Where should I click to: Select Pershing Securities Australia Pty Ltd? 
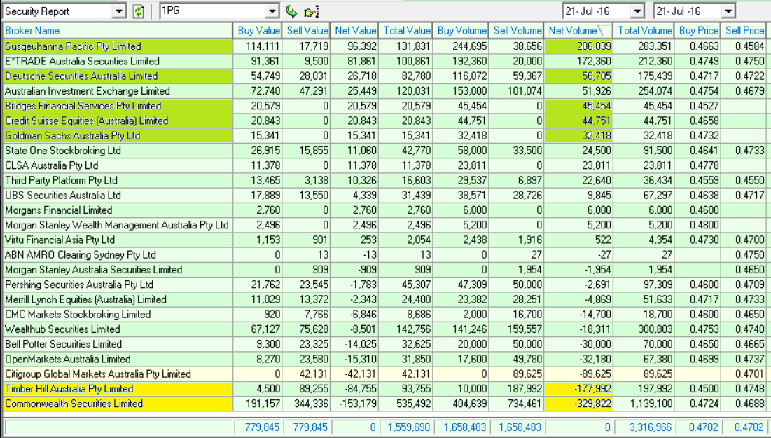click(117, 285)
